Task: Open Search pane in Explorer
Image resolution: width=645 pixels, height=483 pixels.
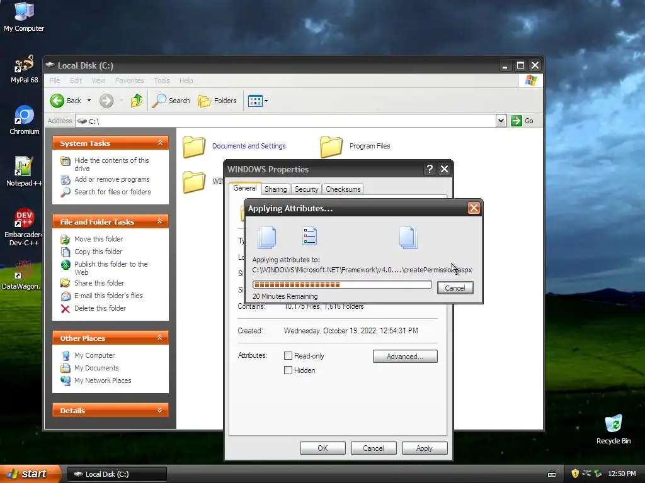Action: [x=171, y=101]
